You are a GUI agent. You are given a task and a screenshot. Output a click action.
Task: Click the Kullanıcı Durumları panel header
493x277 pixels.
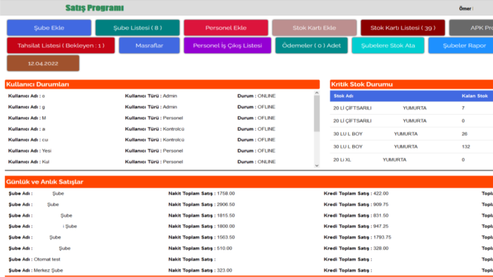click(x=162, y=84)
